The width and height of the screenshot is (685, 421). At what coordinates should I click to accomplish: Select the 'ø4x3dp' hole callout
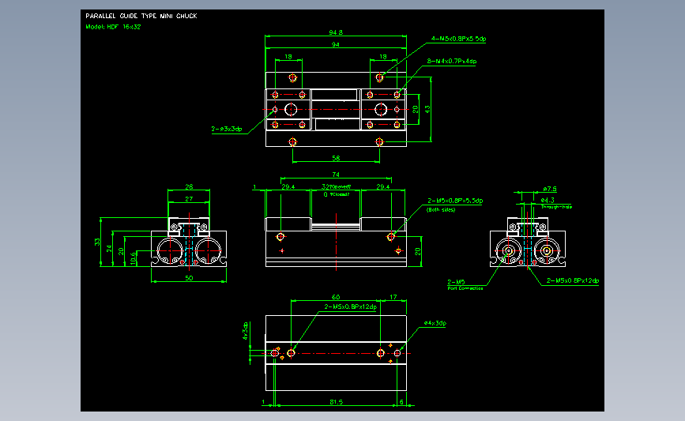pos(435,324)
